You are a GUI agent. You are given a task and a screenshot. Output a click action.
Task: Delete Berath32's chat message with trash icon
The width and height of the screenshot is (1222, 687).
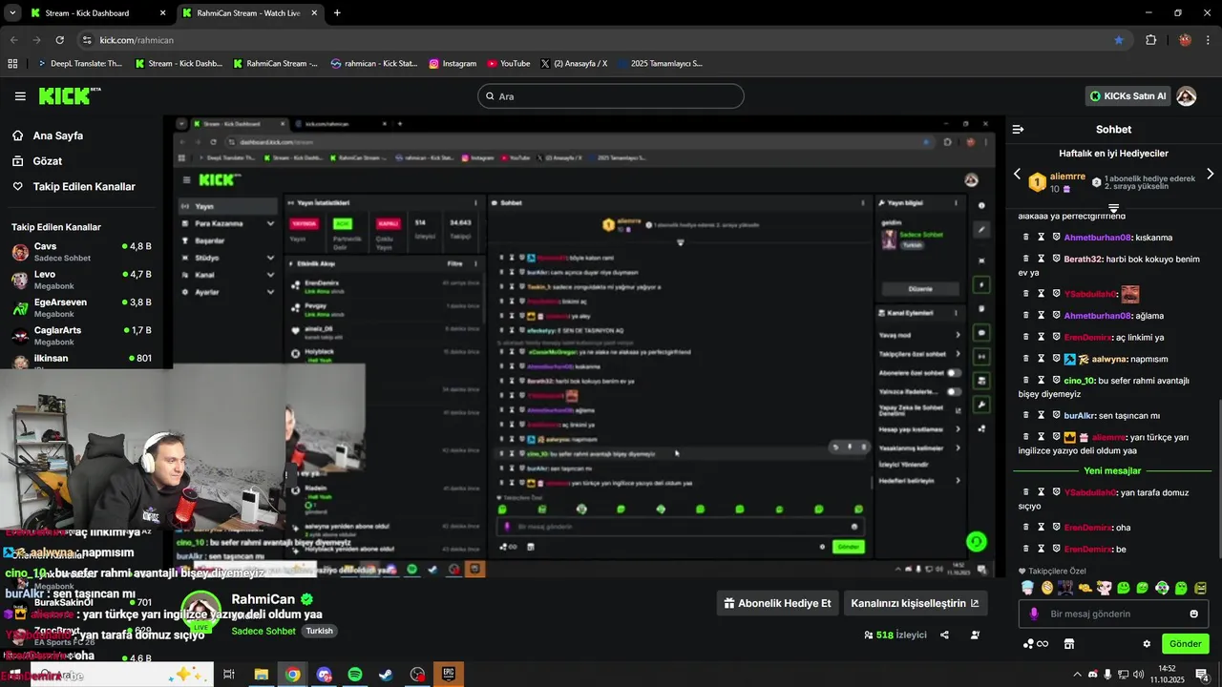pyautogui.click(x=1026, y=259)
